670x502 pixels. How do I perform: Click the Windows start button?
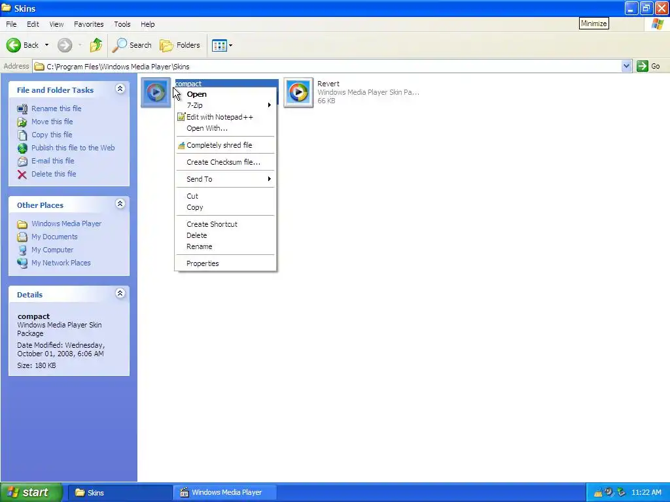[31, 493]
